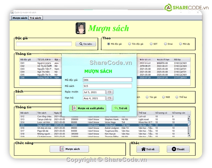The height and width of the screenshot is (168, 212).
Task: Focus the Độc giả search field
Action: (x=44, y=44)
